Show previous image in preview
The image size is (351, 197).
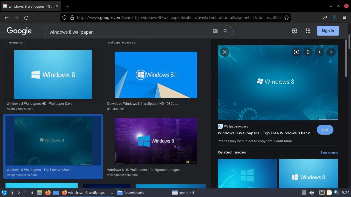tap(319, 52)
